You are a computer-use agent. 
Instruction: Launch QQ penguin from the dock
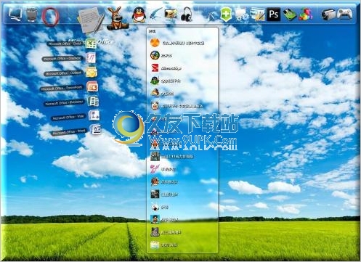[x=139, y=15]
